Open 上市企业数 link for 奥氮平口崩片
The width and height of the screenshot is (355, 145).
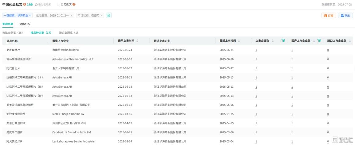tap(256, 132)
